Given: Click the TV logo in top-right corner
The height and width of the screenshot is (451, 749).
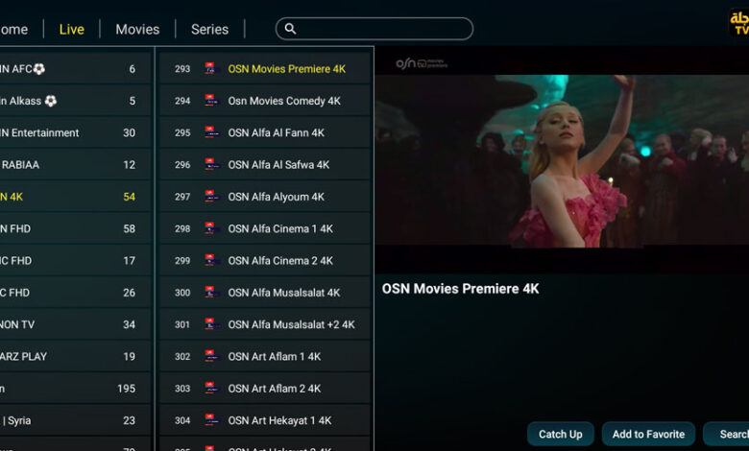Looking at the screenshot, I should click(737, 22).
